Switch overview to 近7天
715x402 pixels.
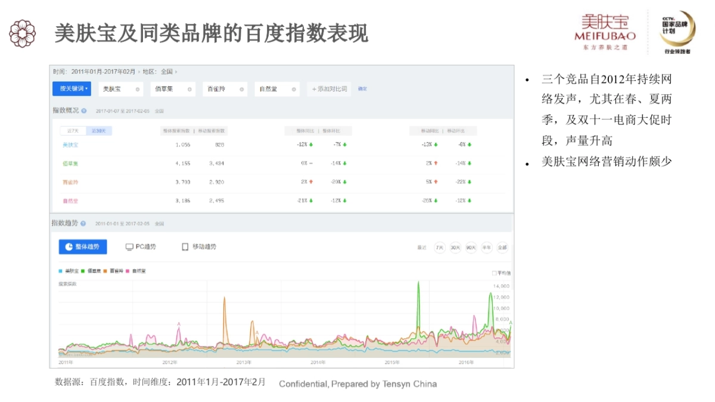pyautogui.click(x=73, y=131)
